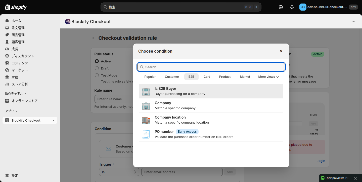This screenshot has width=362, height=182.
Task: Select the Test Mode radio
Action: [97, 75]
